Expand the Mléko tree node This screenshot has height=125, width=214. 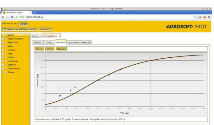pyautogui.click(x=2, y=46)
